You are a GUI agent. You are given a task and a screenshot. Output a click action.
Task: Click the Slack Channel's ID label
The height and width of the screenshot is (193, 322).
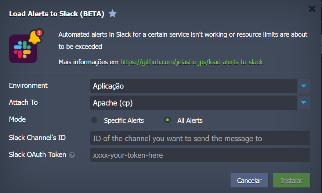coord(37,137)
